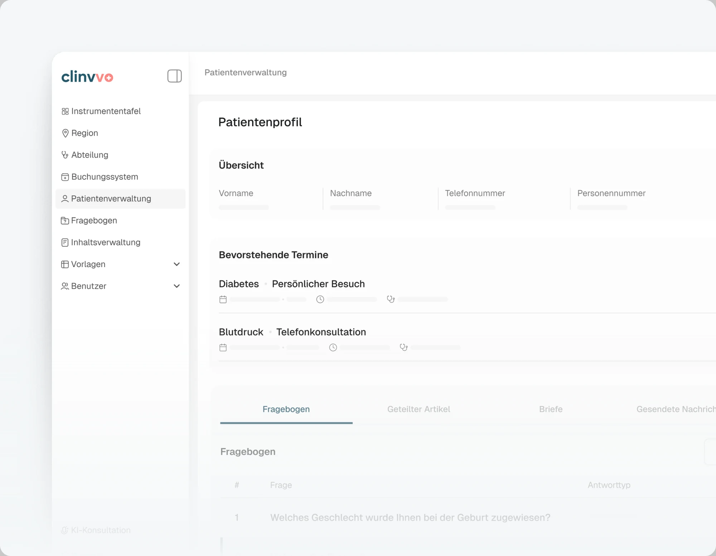This screenshot has height=556, width=716.
Task: Click the Inhaltsverwaltung document icon
Action: (65, 242)
